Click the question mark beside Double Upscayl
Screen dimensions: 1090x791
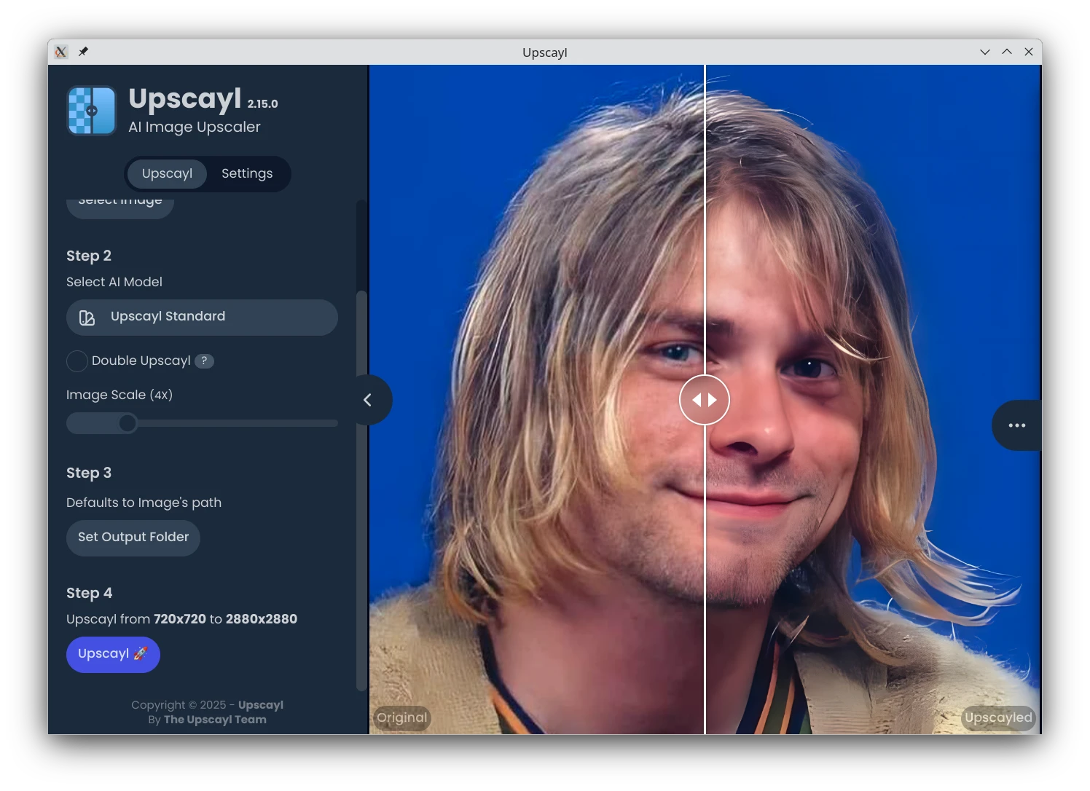click(x=204, y=361)
